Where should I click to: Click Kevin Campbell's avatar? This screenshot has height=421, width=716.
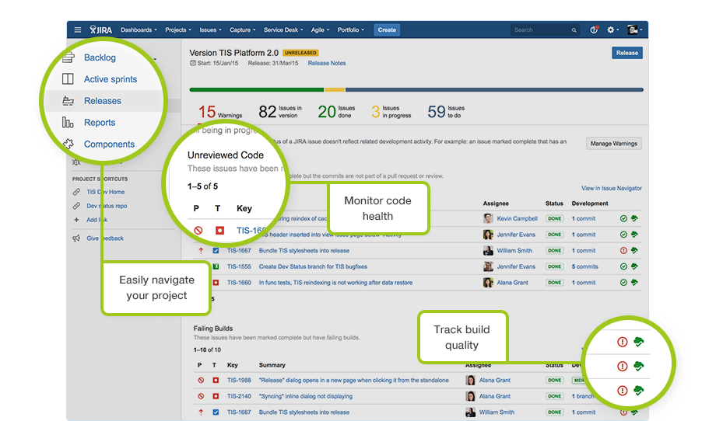[488, 219]
